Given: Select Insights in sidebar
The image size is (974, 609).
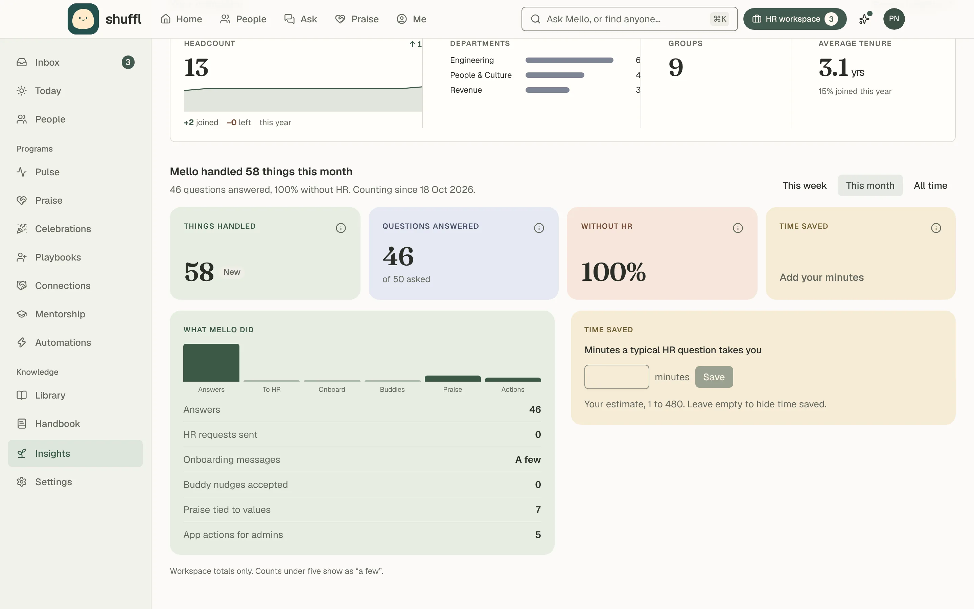Looking at the screenshot, I should point(75,453).
